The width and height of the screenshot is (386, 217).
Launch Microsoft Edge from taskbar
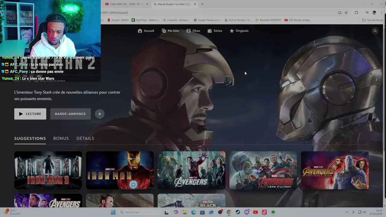(194, 212)
